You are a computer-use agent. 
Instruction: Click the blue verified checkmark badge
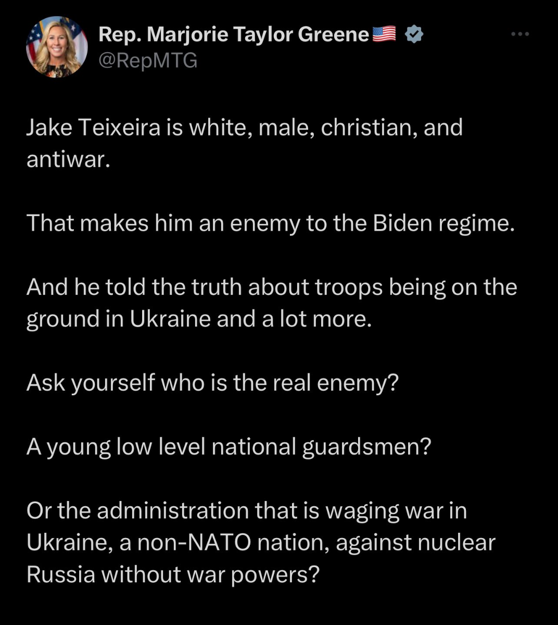pyautogui.click(x=414, y=34)
